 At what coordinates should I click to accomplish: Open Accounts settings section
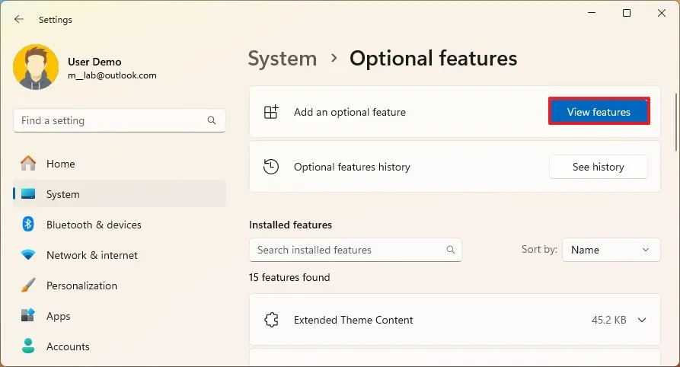120,346
